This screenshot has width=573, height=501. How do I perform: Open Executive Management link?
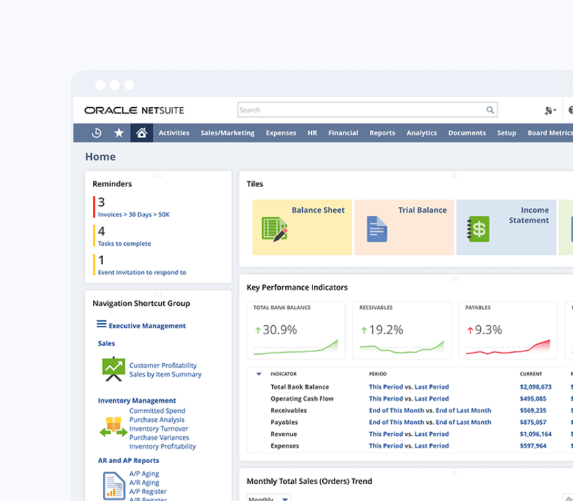[x=147, y=326]
